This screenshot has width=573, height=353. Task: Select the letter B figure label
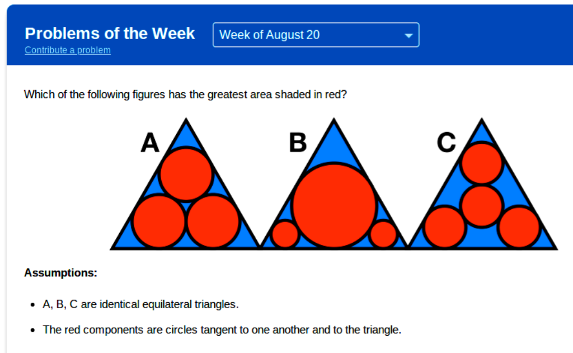tap(298, 143)
